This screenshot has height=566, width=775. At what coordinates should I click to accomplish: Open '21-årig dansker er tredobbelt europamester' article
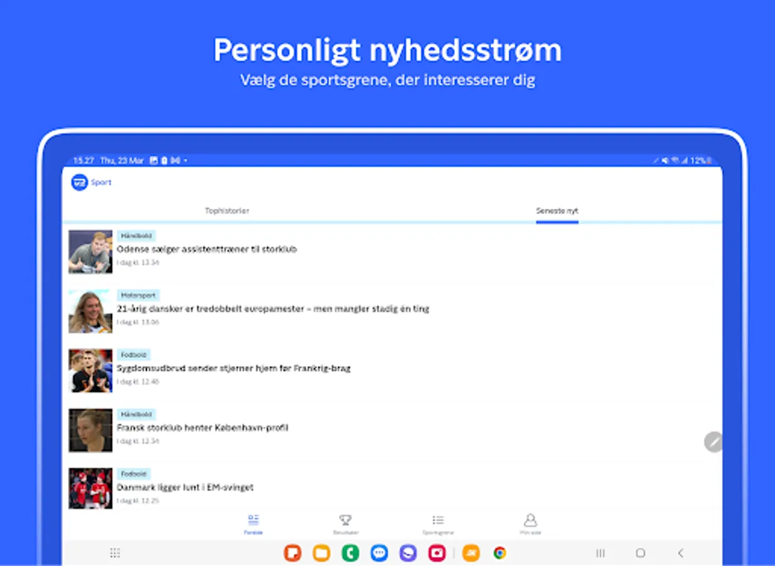tap(273, 309)
